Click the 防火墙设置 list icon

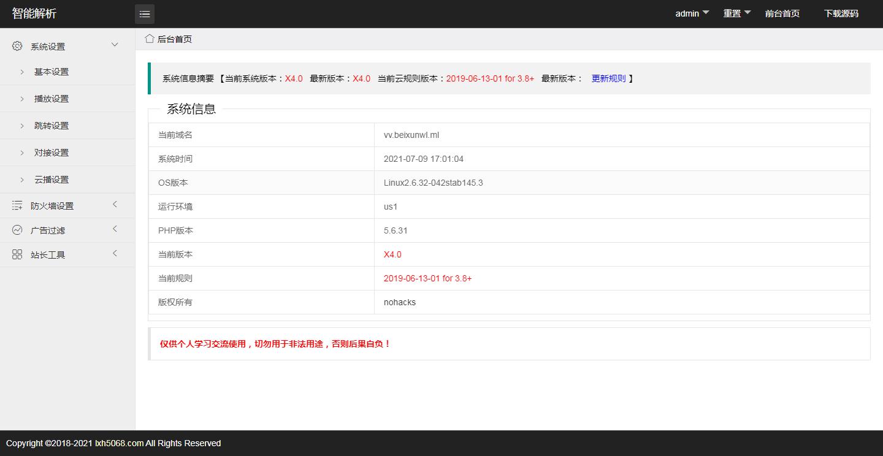tap(17, 205)
